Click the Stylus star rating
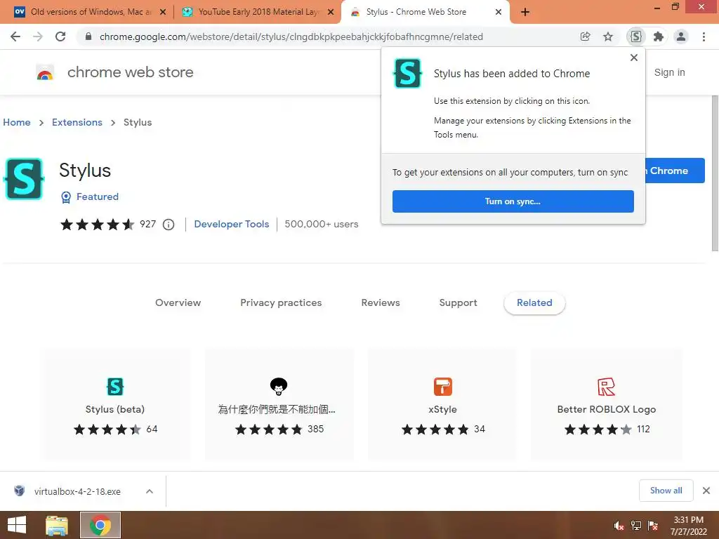 97,225
